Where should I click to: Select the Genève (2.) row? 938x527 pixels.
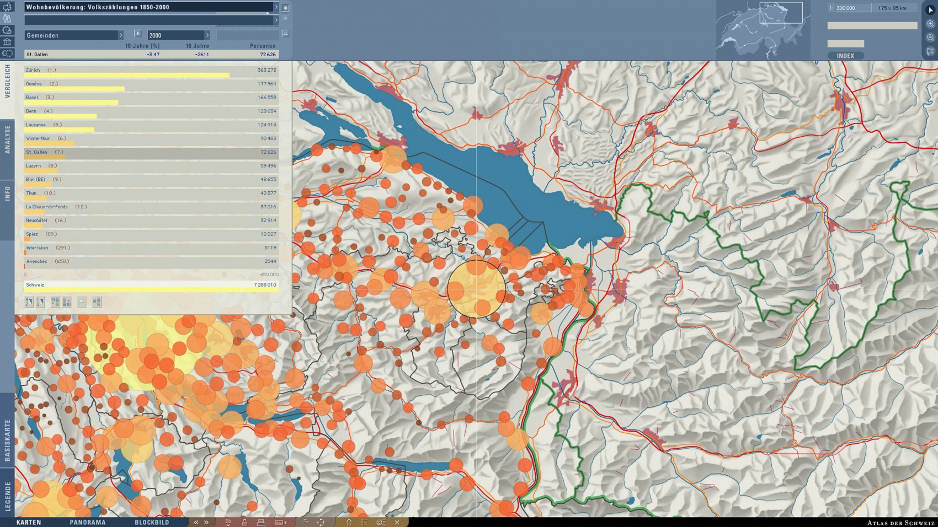151,85
